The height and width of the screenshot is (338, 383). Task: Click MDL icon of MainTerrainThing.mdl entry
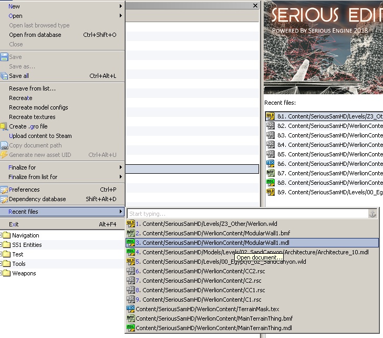pos(131,328)
